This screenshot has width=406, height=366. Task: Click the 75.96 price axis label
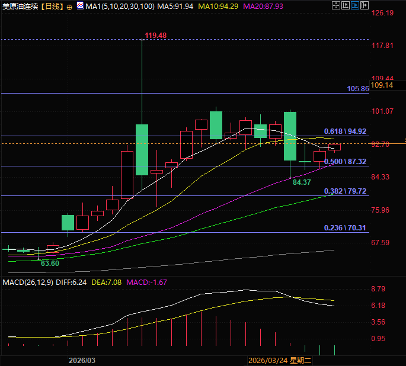coord(380,210)
